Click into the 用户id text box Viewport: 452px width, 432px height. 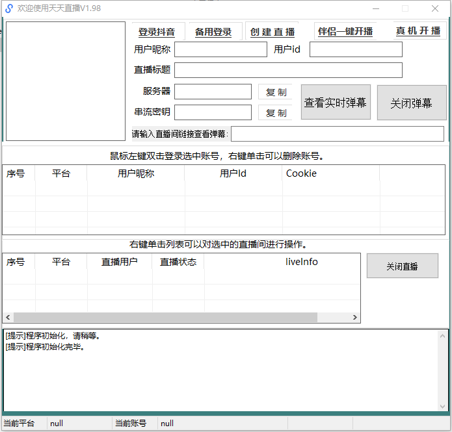(356, 49)
